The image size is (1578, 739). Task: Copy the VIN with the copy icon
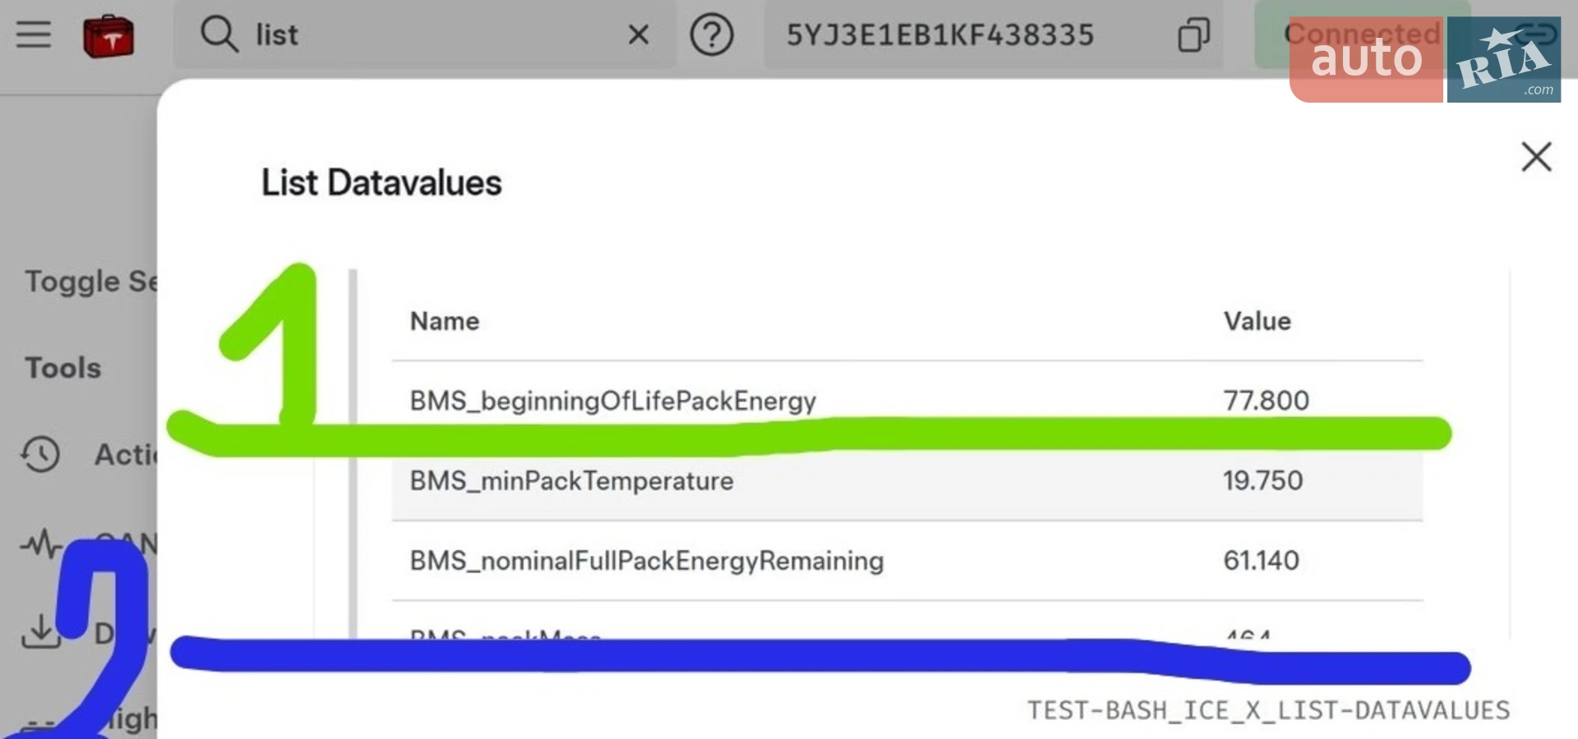point(1193,34)
